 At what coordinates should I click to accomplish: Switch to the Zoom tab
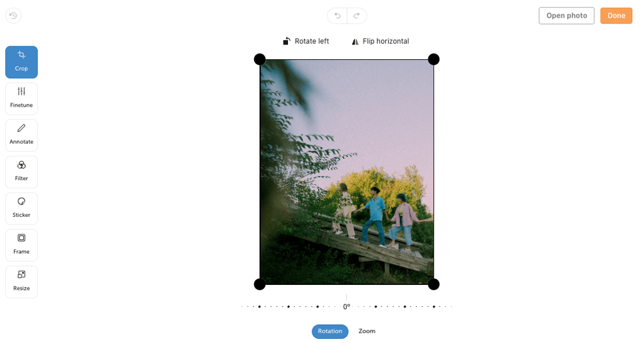click(367, 331)
